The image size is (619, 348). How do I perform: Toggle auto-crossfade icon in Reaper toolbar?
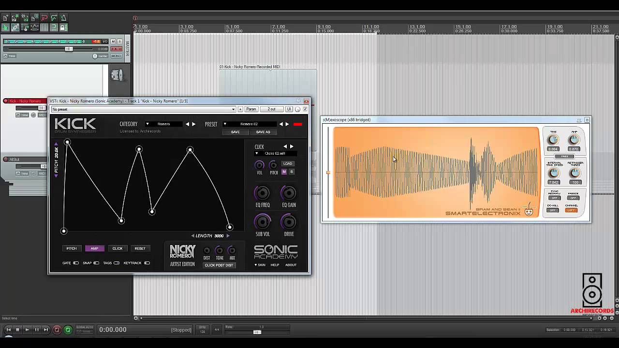point(5,27)
